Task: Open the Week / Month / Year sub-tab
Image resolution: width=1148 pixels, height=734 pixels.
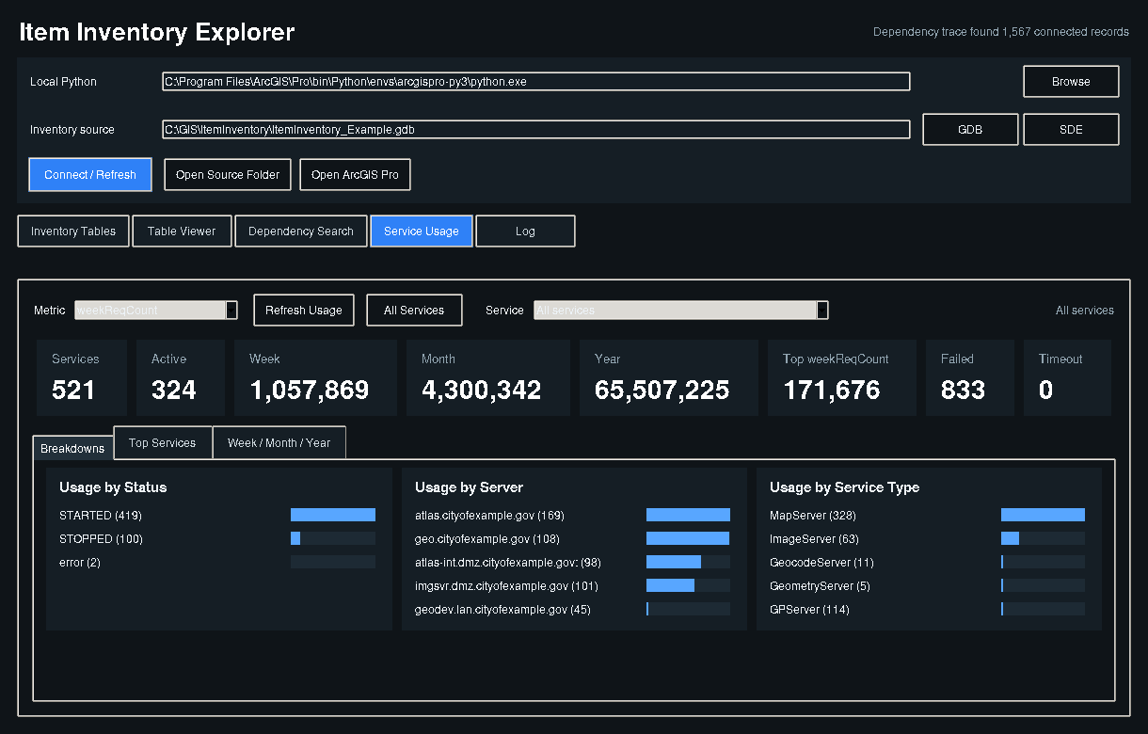Action: tap(279, 442)
